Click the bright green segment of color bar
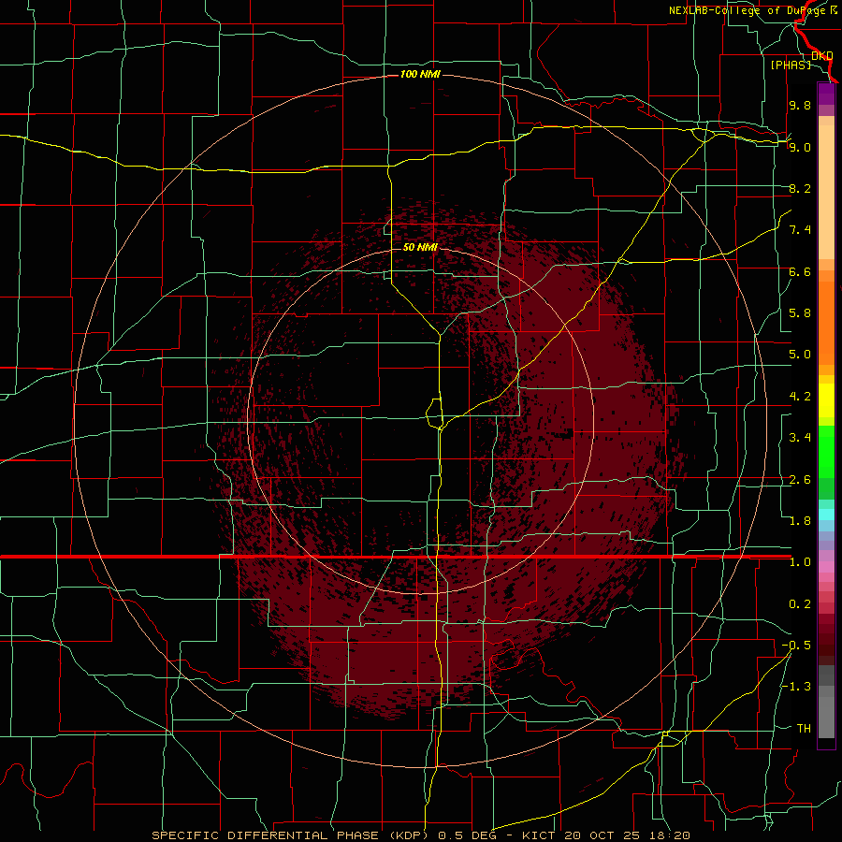This screenshot has height=842, width=842. 826,451
